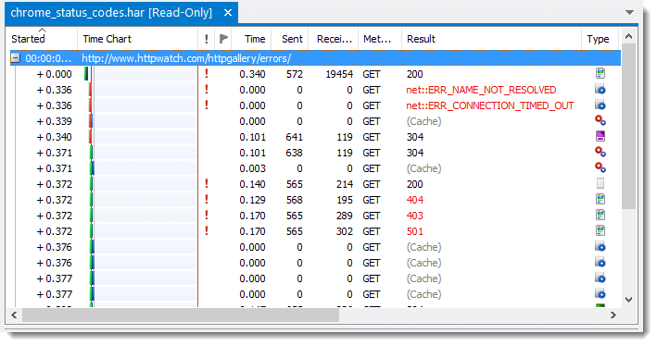Open the tab list dropdown arrow
657x346 pixels.
click(629, 13)
